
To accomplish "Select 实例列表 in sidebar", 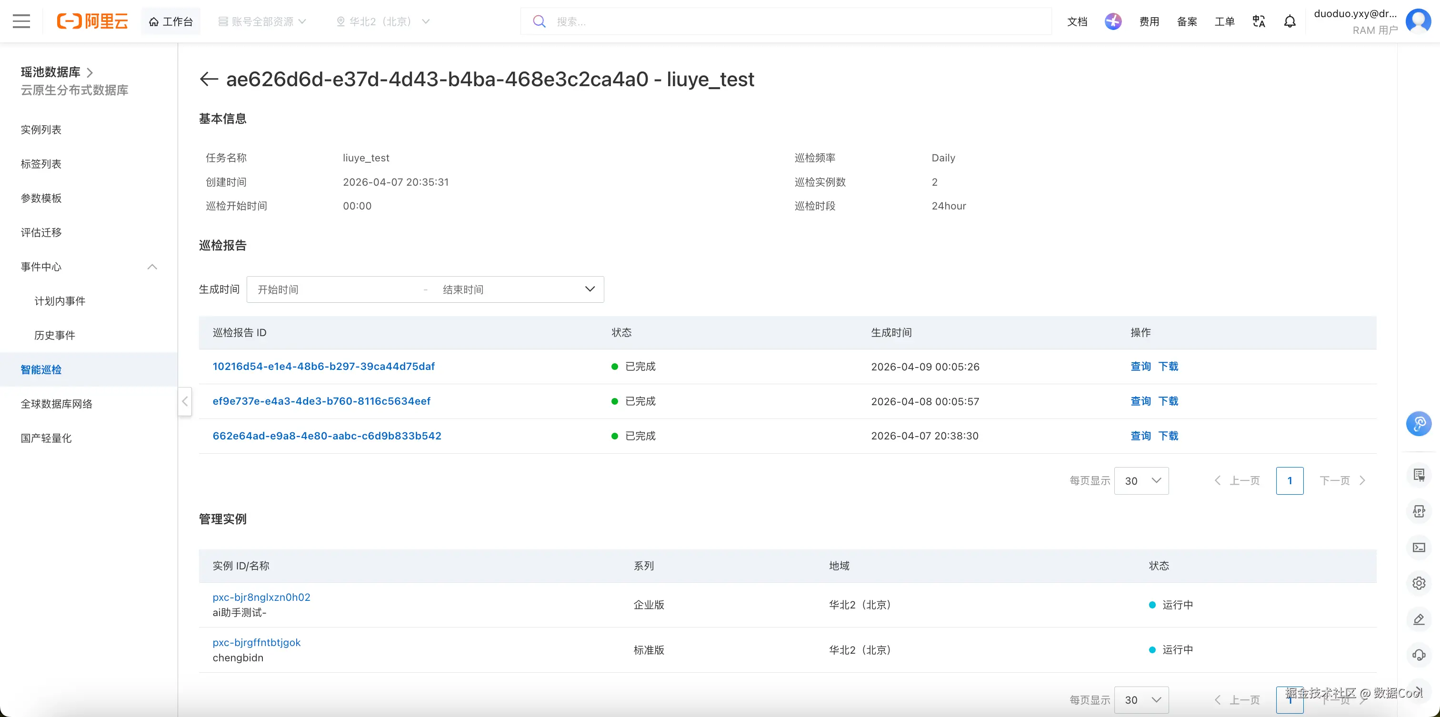I will [41, 129].
